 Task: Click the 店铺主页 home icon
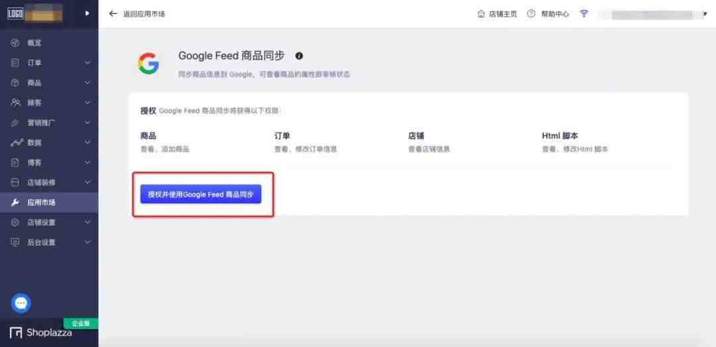point(481,14)
